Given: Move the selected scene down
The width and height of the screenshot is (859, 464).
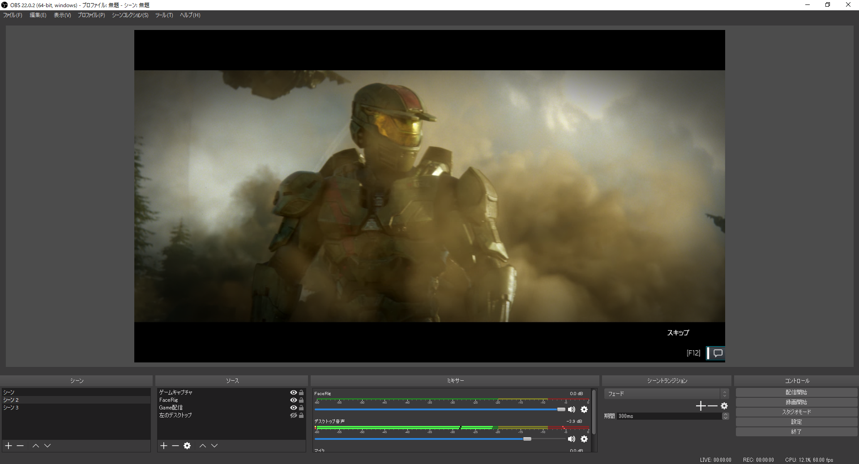Looking at the screenshot, I should click(47, 446).
